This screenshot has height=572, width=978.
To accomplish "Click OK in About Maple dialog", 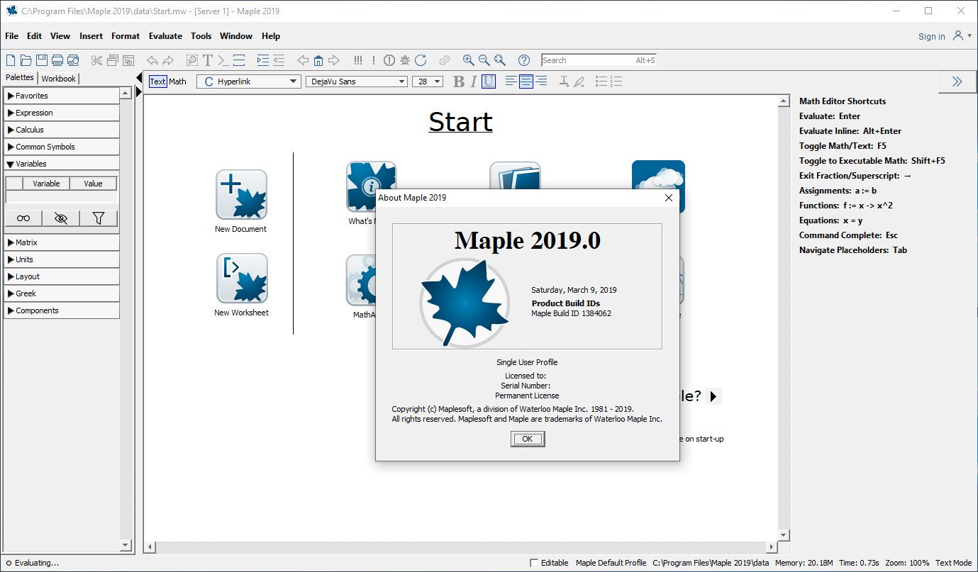I will click(527, 439).
